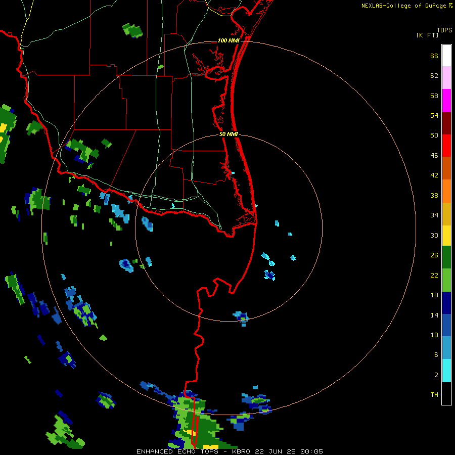Click the dark orange swatch between 46 and 42
455x455 pixels.
446,168
